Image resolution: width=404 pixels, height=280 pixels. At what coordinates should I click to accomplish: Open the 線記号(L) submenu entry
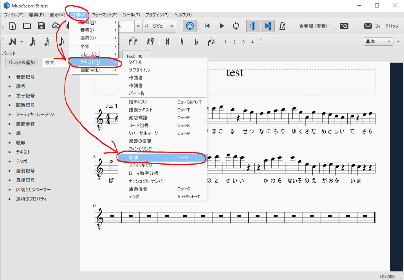(x=94, y=70)
